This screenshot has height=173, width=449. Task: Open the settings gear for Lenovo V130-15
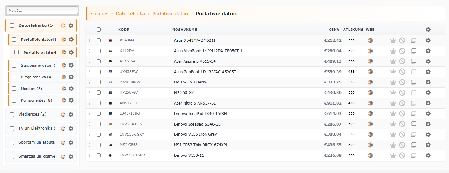[x=428, y=155]
